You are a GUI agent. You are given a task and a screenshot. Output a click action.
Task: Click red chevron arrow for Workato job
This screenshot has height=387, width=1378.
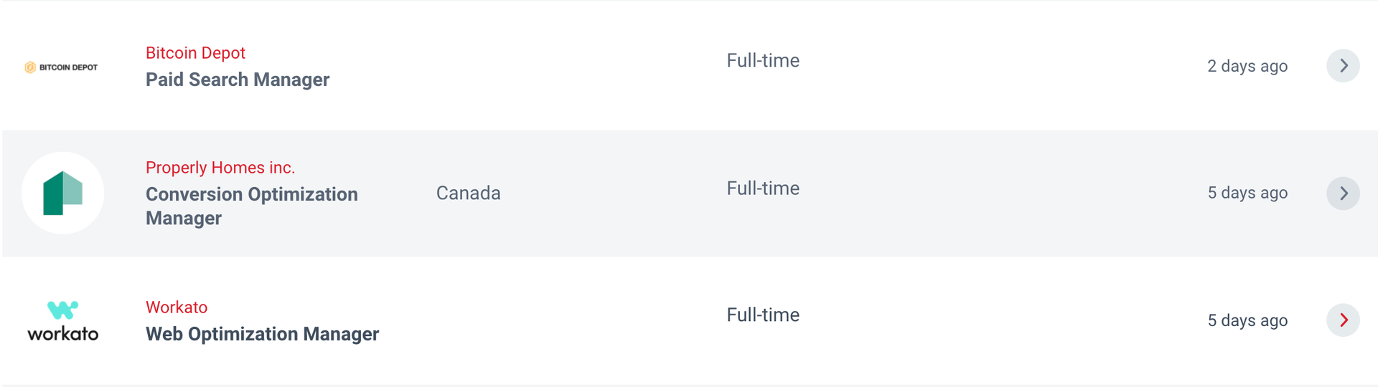tap(1343, 320)
